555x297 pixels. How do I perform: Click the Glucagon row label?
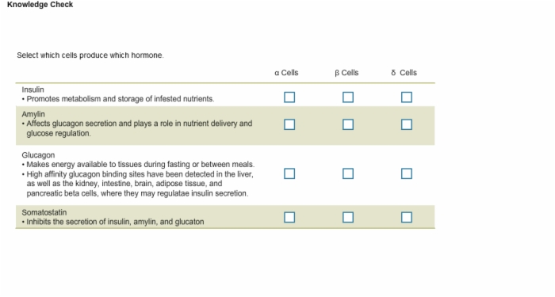pyautogui.click(x=38, y=155)
